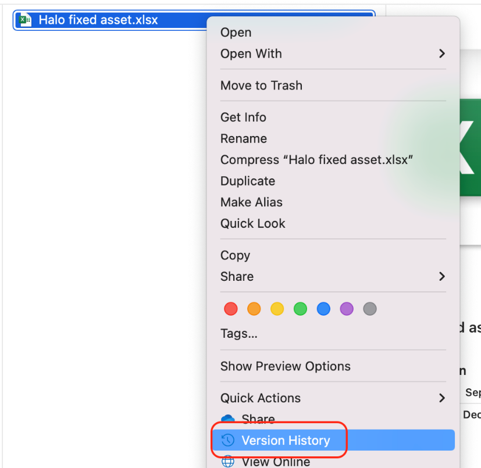Screen dimensions: 481x468
Task: Choose Open from the context menu
Action: [x=236, y=33]
